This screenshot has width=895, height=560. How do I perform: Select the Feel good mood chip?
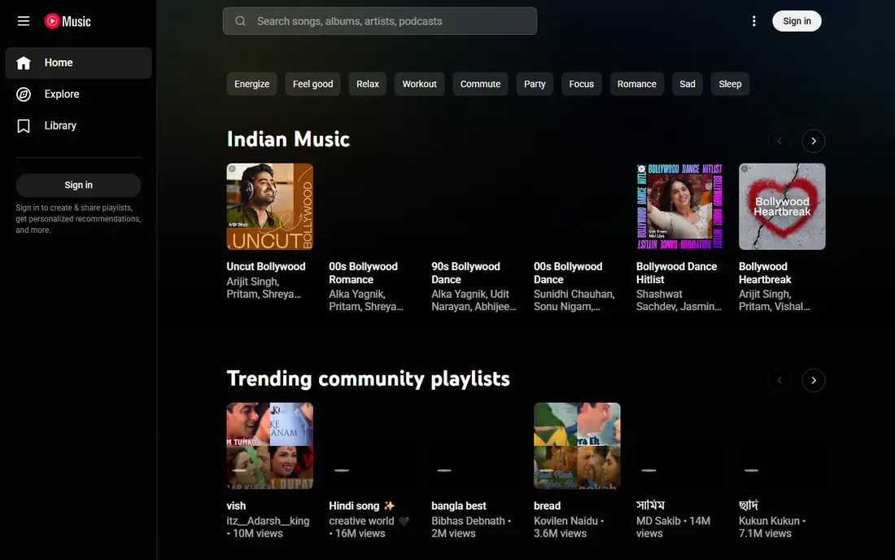point(312,84)
